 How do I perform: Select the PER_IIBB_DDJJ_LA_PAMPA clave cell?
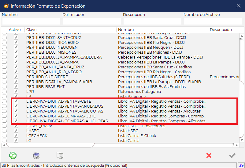(53, 62)
